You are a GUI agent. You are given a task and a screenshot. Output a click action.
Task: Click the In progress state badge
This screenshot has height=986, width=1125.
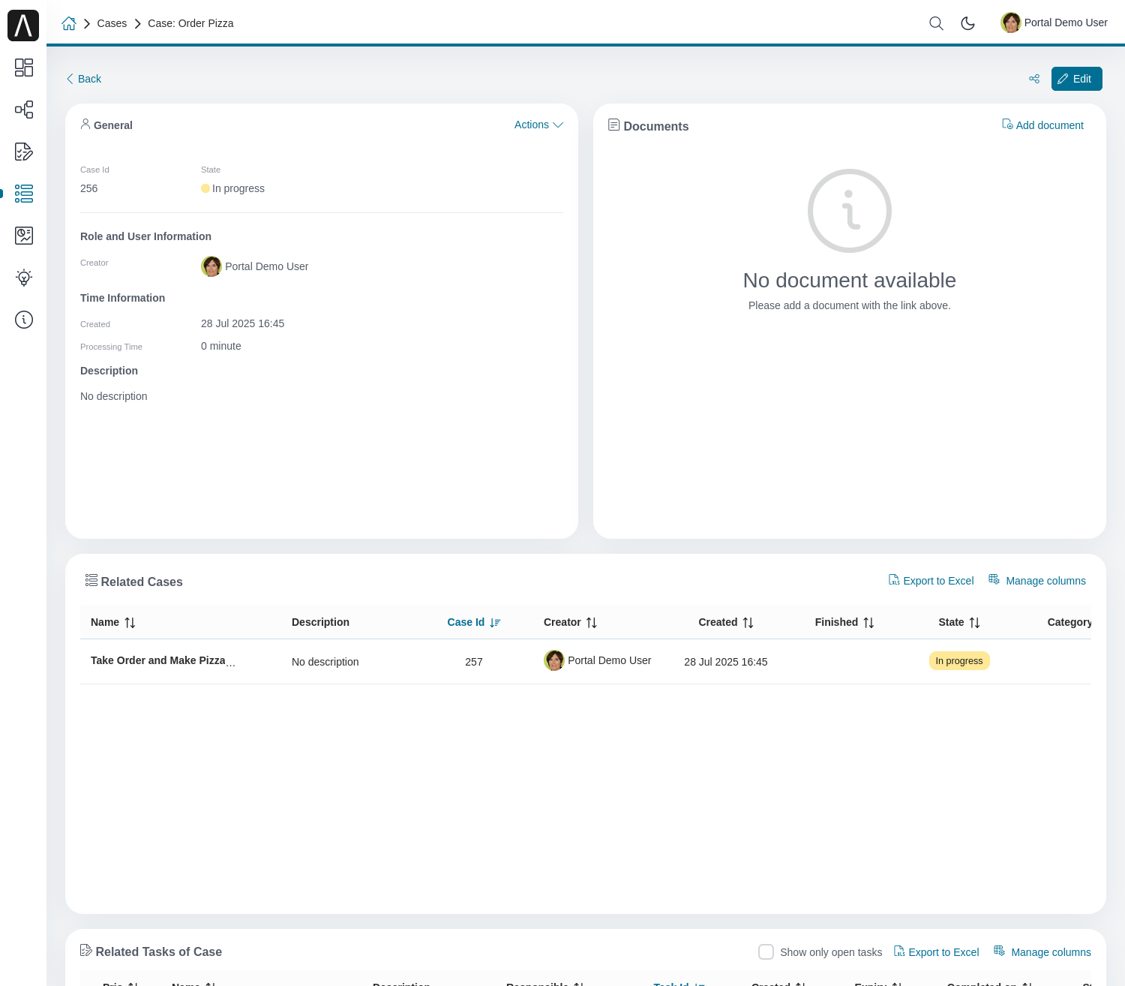[x=958, y=660]
